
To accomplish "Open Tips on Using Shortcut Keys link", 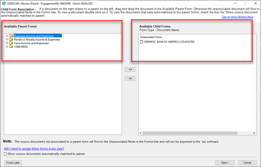I will pos(237,17).
